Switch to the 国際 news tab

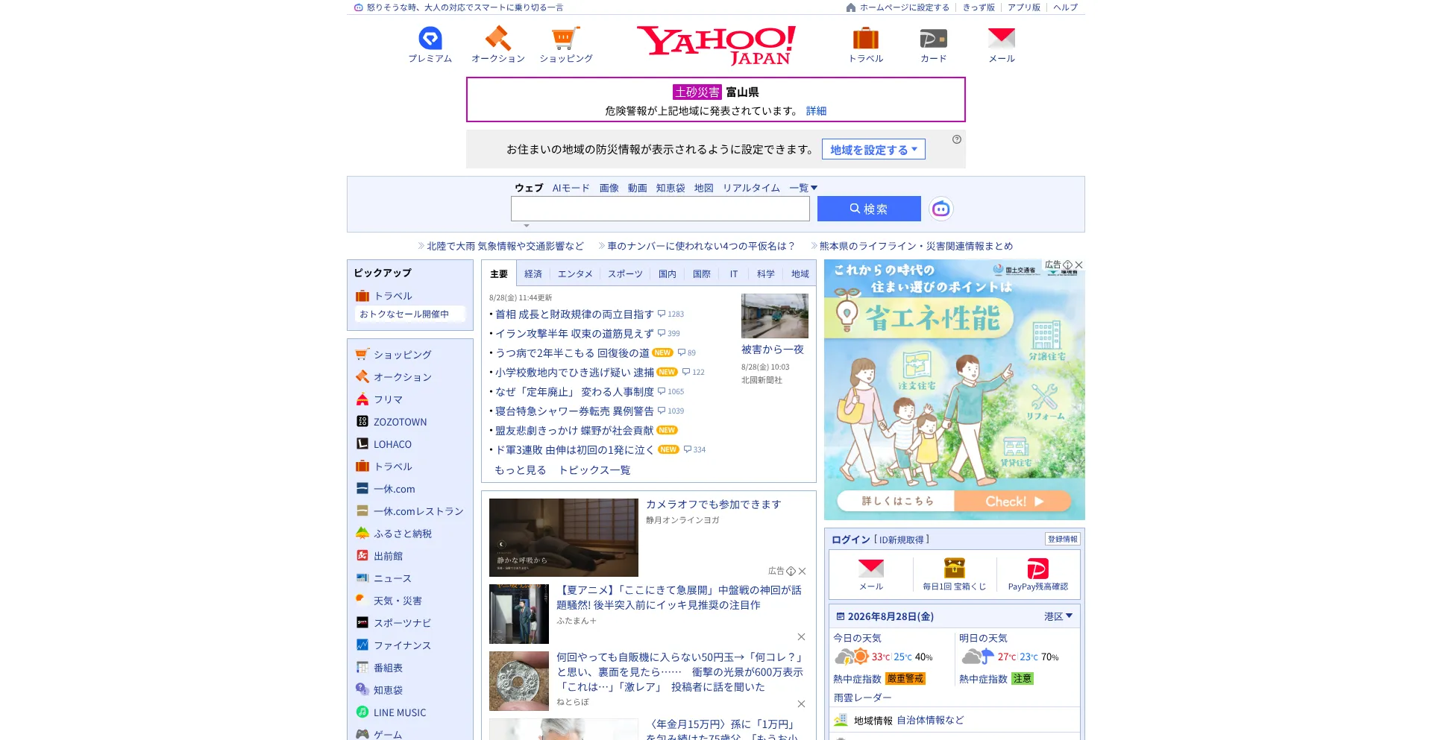(702, 273)
